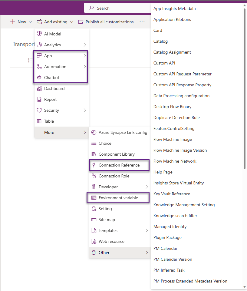Select Insights Store Virtual Entity
Image resolution: width=247 pixels, height=291 pixels.
pos(197,183)
